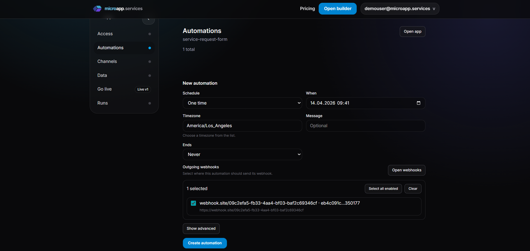Viewport: 530px width, 251px height.
Task: Click the webhook URL https://webhook.site text
Action: (251, 210)
